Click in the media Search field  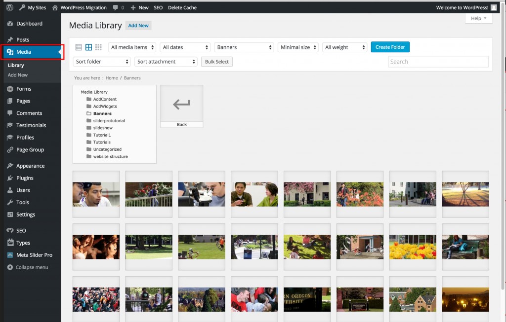[438, 62]
